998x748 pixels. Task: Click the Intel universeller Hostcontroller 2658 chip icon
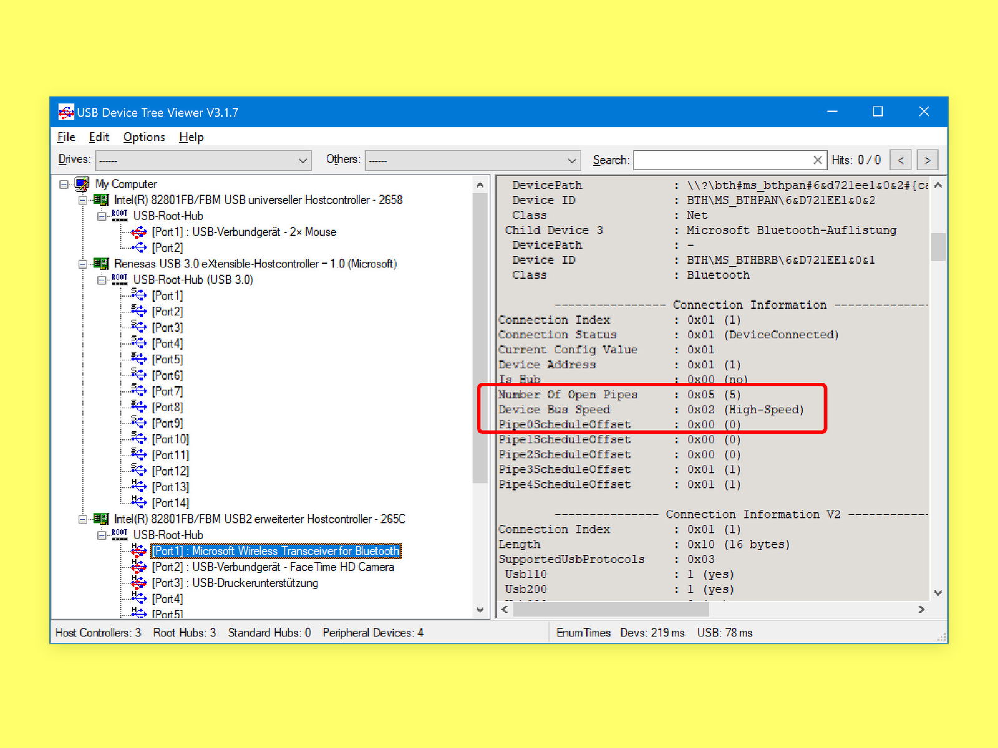(x=100, y=200)
